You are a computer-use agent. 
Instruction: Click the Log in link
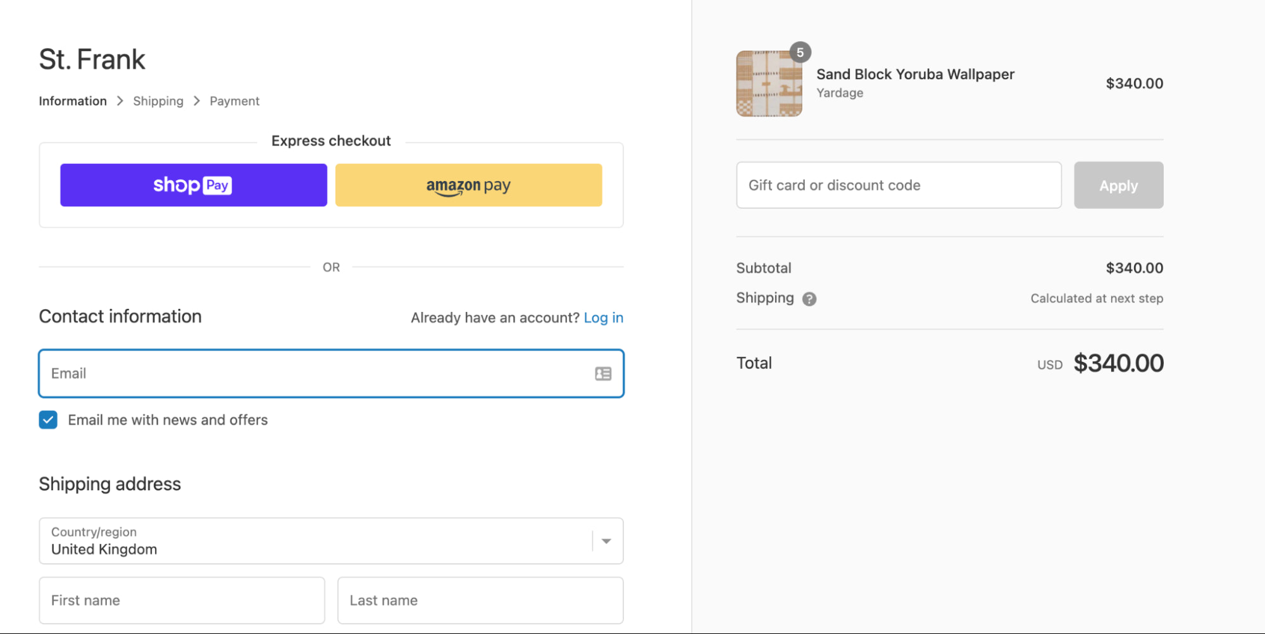click(603, 318)
